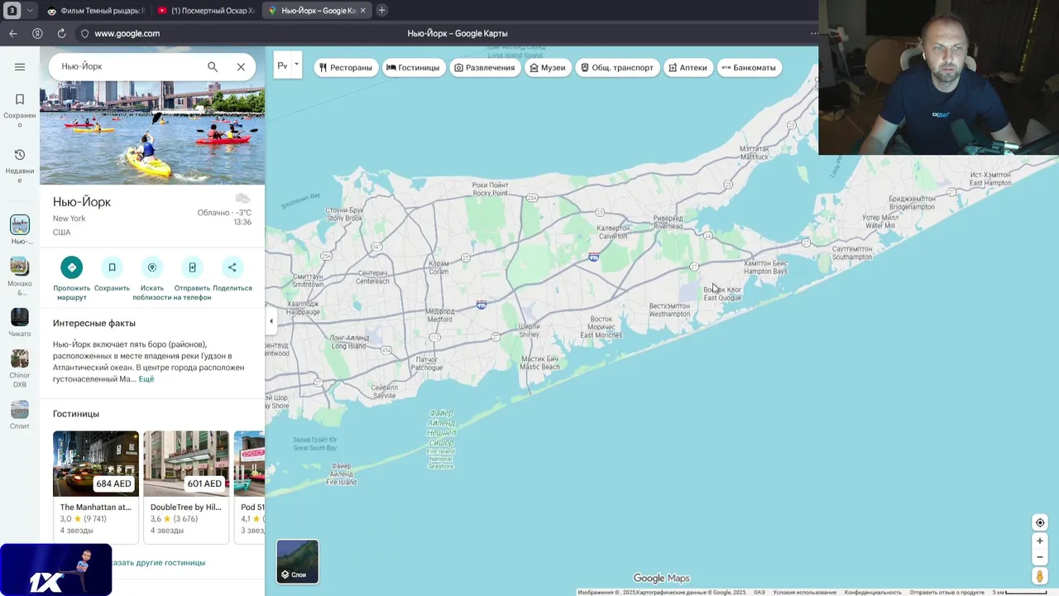Image resolution: width=1059 pixels, height=596 pixels.
Task: Switch to Фильм Темный рыцарь tab
Action: click(95, 11)
